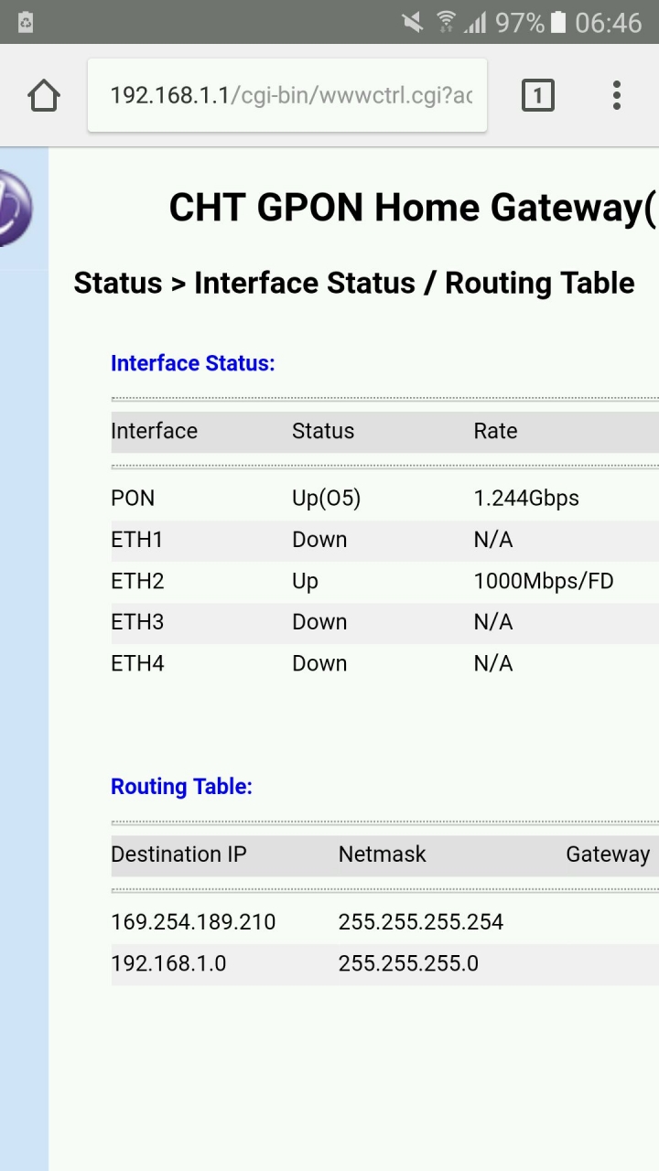Screen dimensions: 659x1171
Task: Click the Destination IP column header
Action: [178, 854]
